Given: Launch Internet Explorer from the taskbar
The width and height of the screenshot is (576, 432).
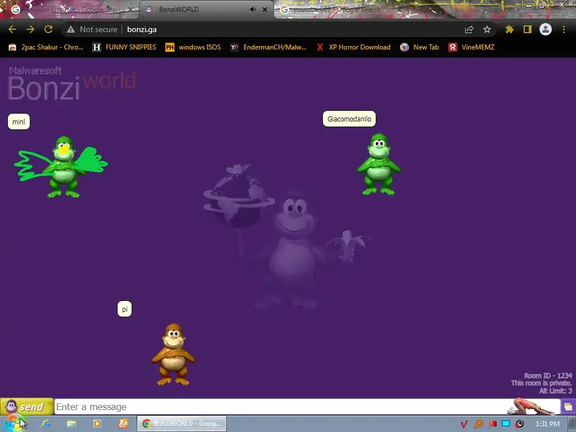Looking at the screenshot, I should [46, 424].
